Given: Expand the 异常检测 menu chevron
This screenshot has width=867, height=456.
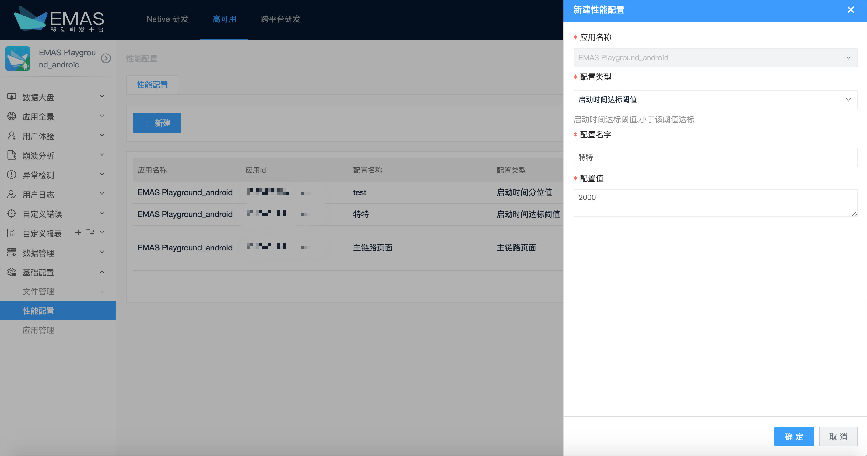Looking at the screenshot, I should coord(102,174).
